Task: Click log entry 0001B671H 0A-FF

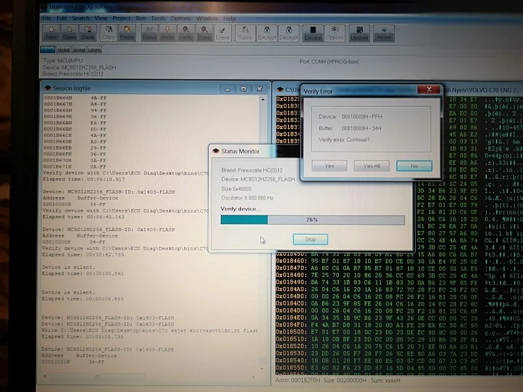Action: (x=75, y=166)
